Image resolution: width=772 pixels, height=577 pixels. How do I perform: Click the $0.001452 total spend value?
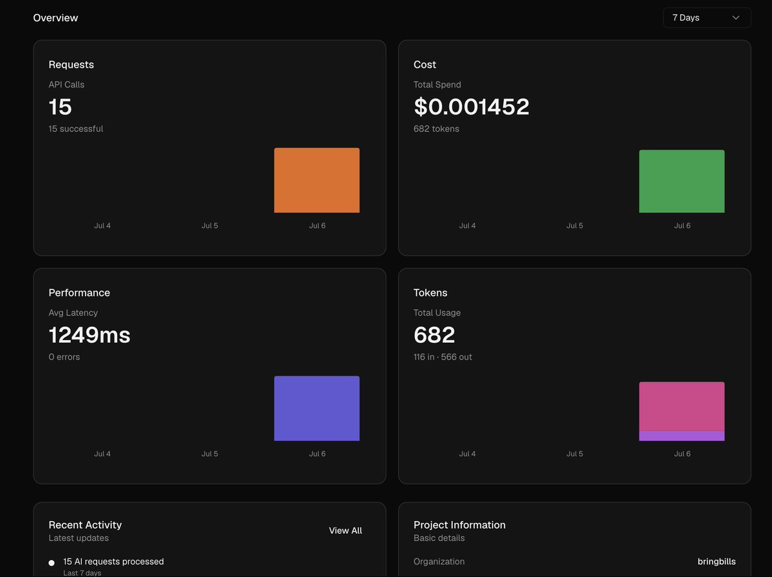(x=472, y=107)
